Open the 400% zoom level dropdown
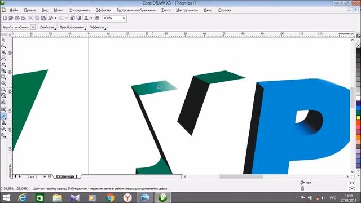361x203 pixels. click(x=124, y=18)
